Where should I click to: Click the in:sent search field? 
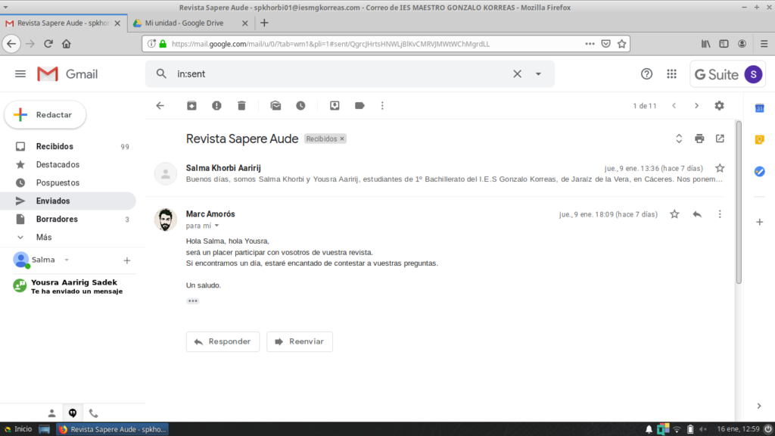[333, 74]
